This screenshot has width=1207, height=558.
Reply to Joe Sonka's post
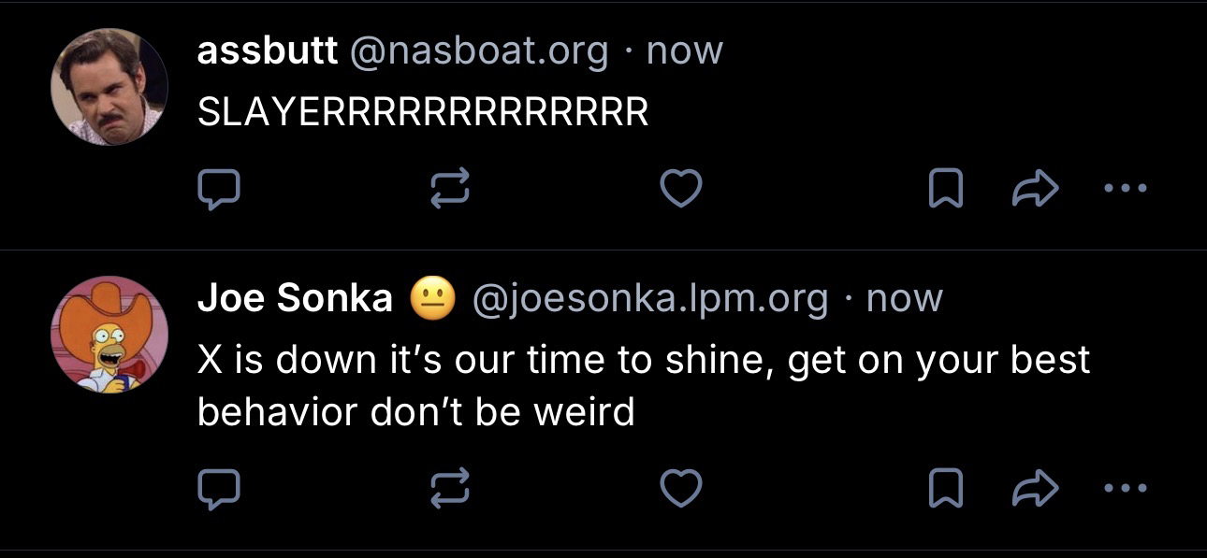[x=219, y=487]
